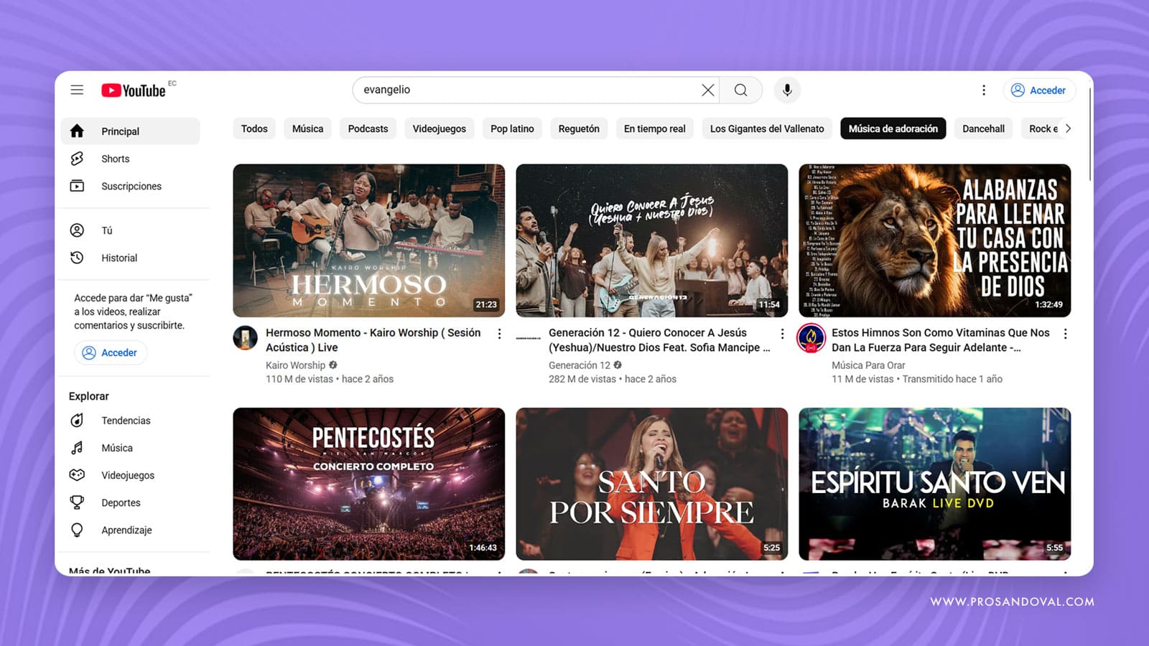This screenshot has height=646, width=1149.
Task: Show more chips with the right arrow
Action: click(1068, 128)
